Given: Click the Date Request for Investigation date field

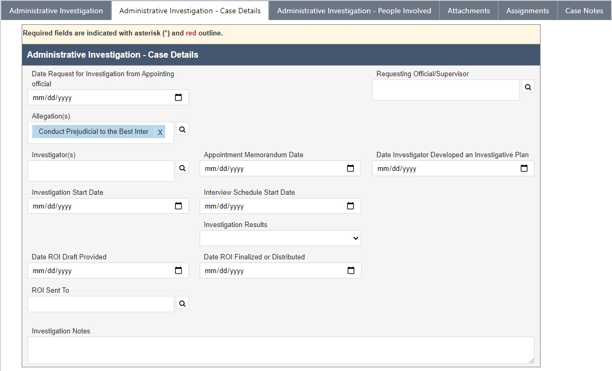Looking at the screenshot, I should [x=108, y=97].
